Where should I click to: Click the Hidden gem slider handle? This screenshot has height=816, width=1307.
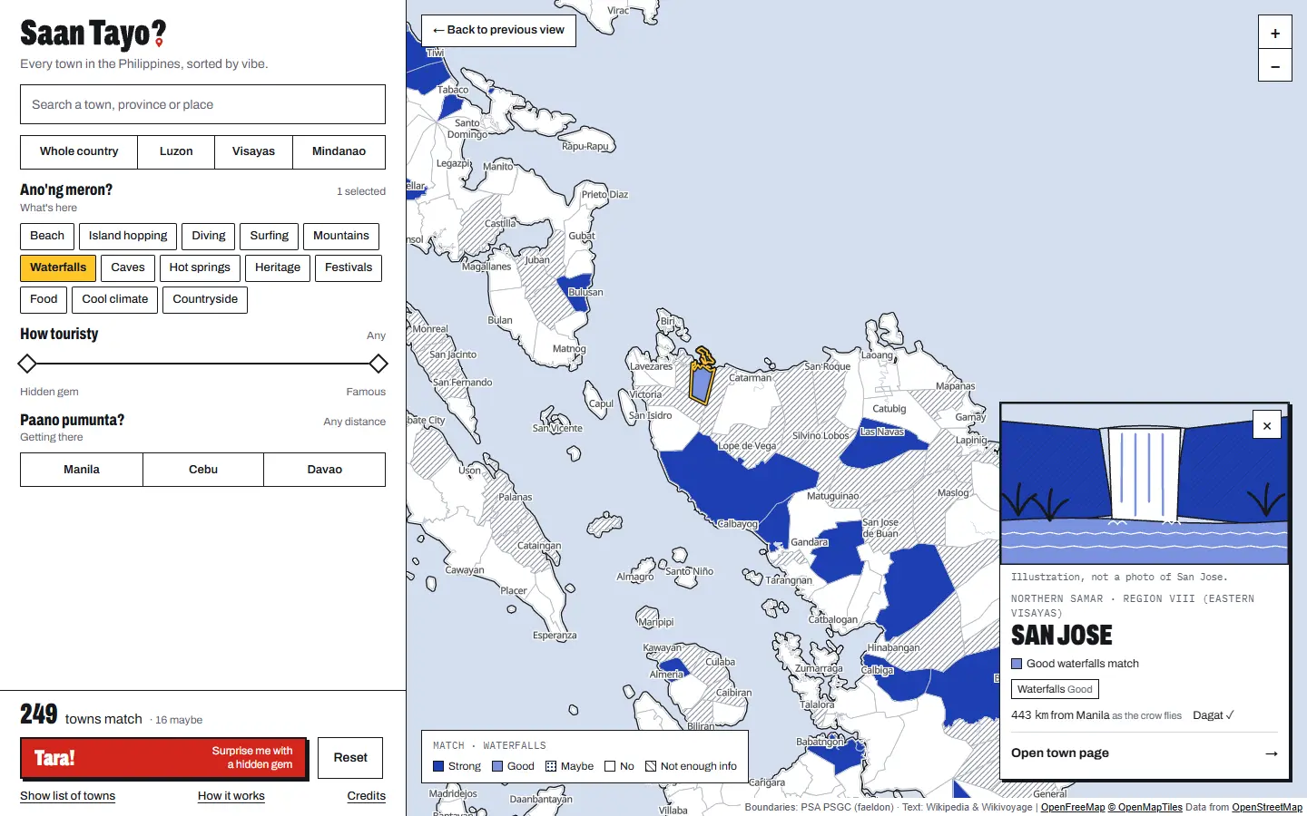click(27, 364)
